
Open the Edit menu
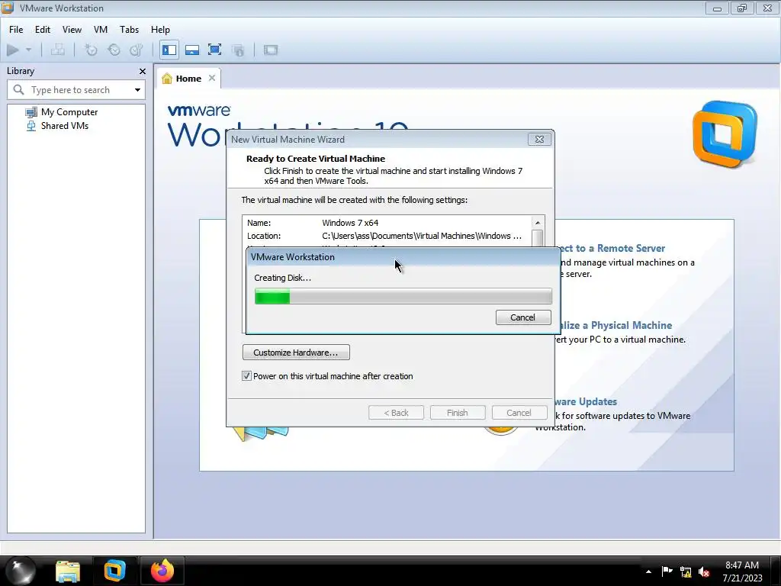43,30
